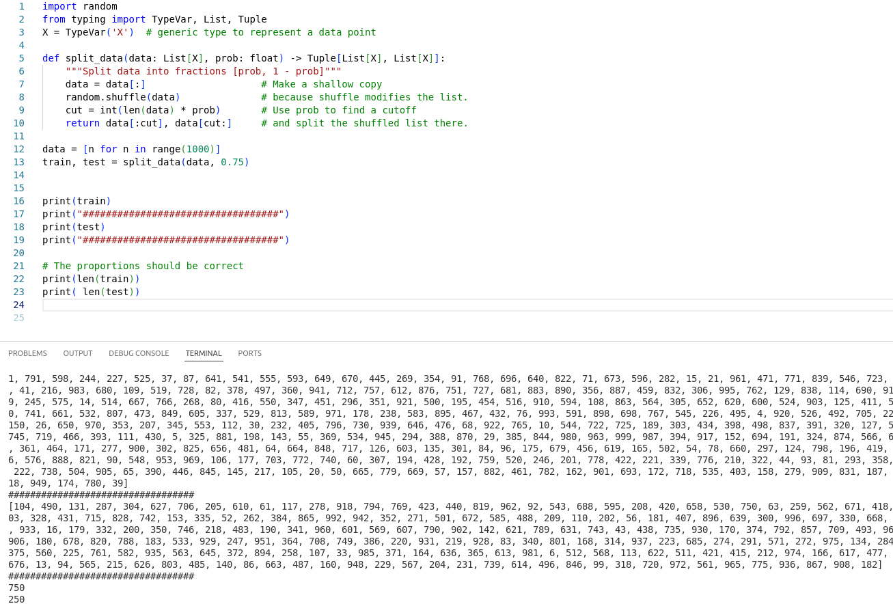Click line number 12 in the gutter
Screen dimensions: 893x604
[x=18, y=149]
